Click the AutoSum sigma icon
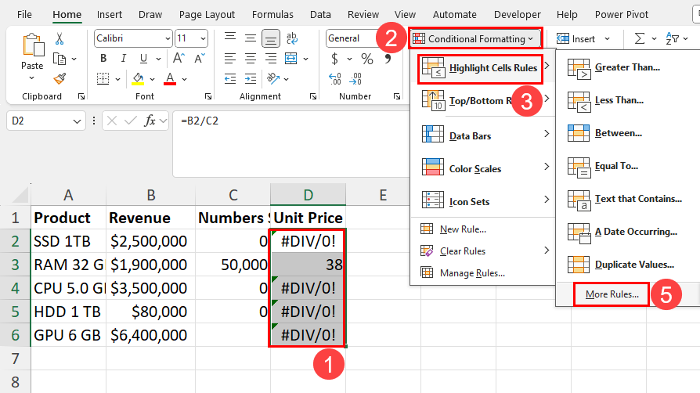Screen dimensions: 700x393 (640, 39)
